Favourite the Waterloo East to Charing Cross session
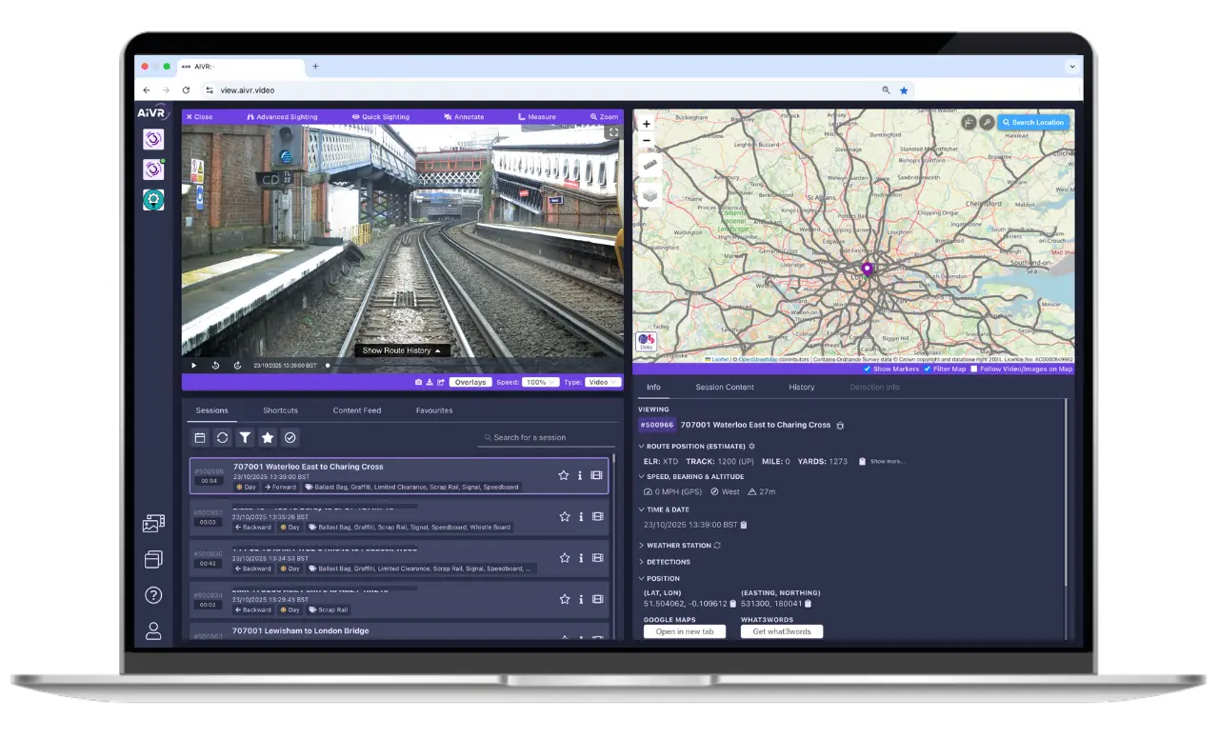Image resolution: width=1219 pixels, height=739 pixels. click(564, 475)
